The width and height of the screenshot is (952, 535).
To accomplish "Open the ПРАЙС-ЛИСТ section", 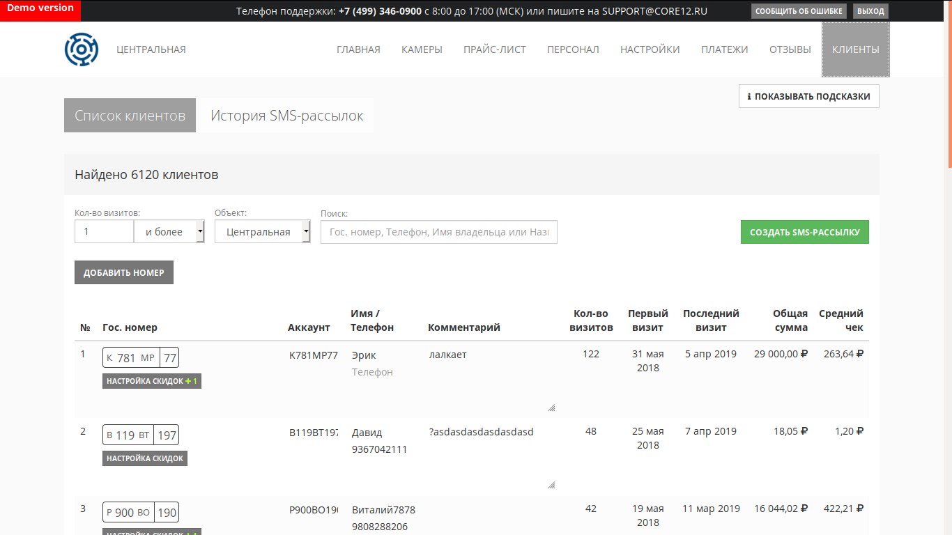I will [495, 49].
